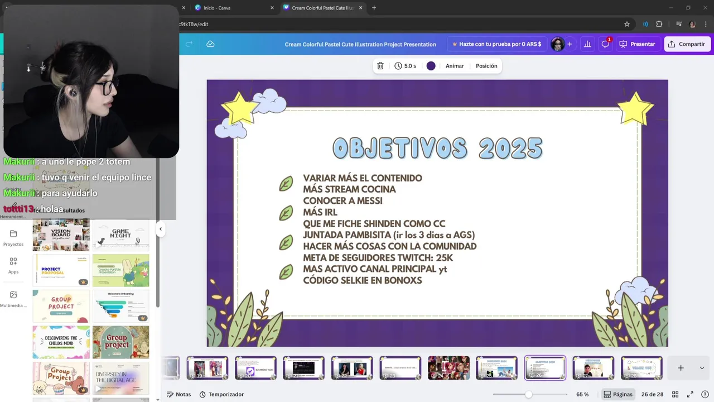Open the user profile avatar

coord(557,44)
